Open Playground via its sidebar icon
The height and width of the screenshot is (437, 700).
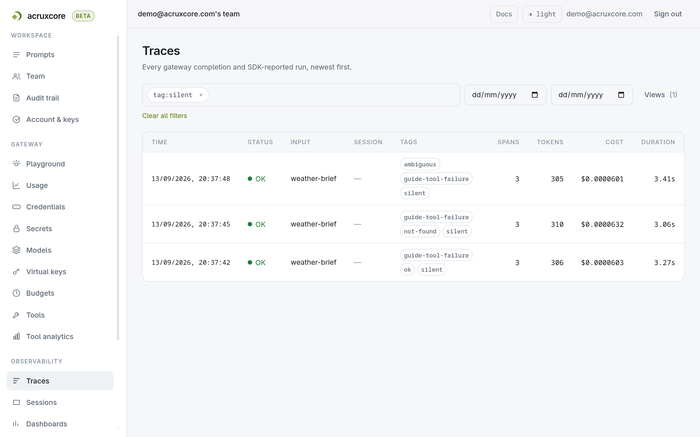pyautogui.click(x=16, y=164)
